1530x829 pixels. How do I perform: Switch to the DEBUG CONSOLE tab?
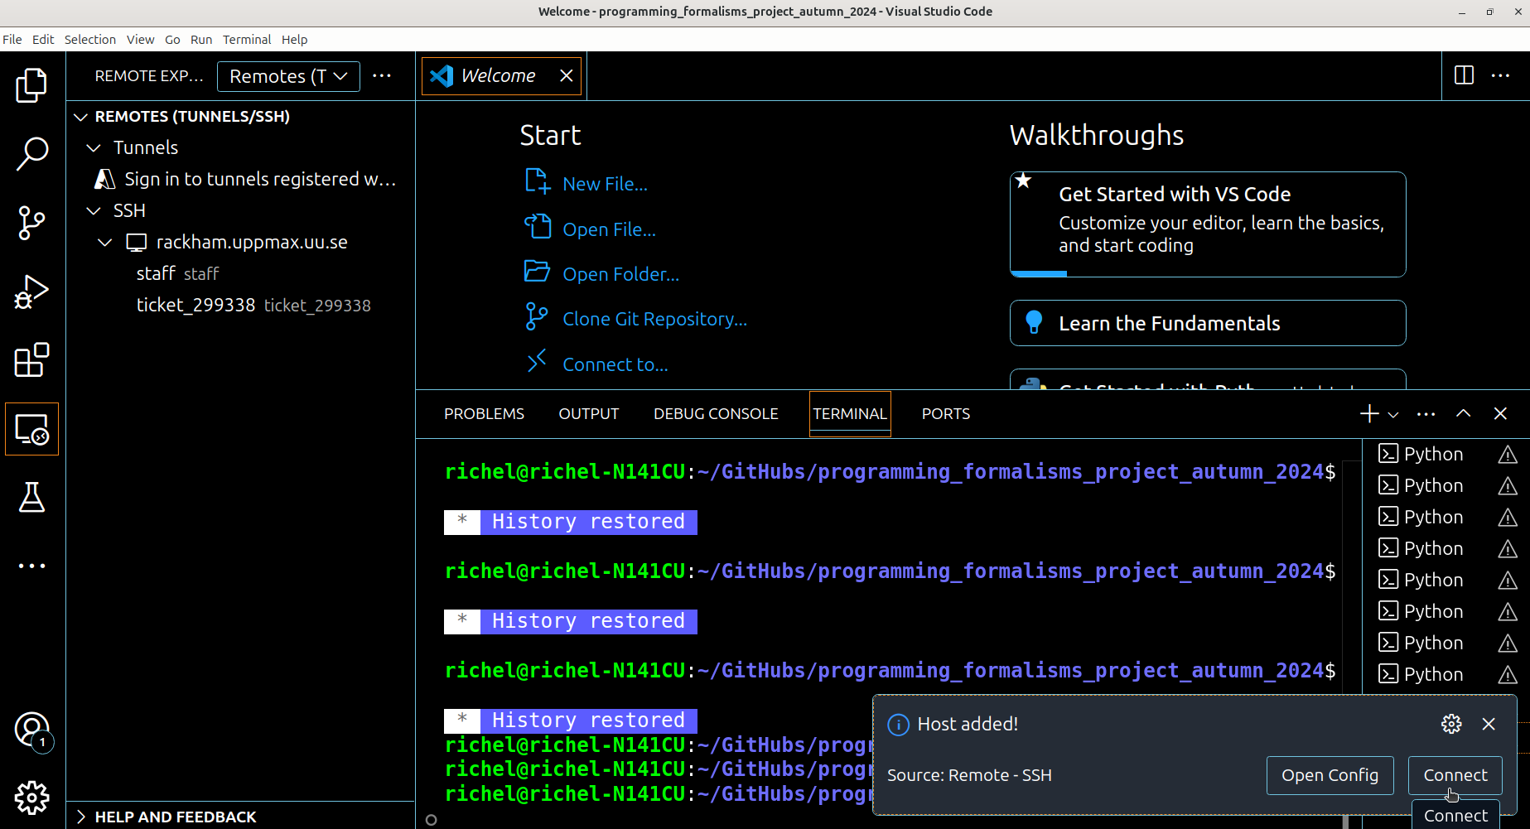point(716,413)
